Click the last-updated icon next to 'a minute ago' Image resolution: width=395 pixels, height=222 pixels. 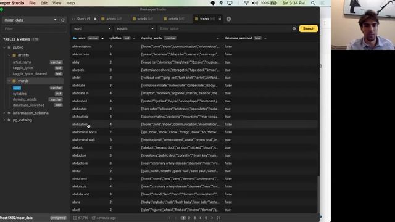pos(93,218)
